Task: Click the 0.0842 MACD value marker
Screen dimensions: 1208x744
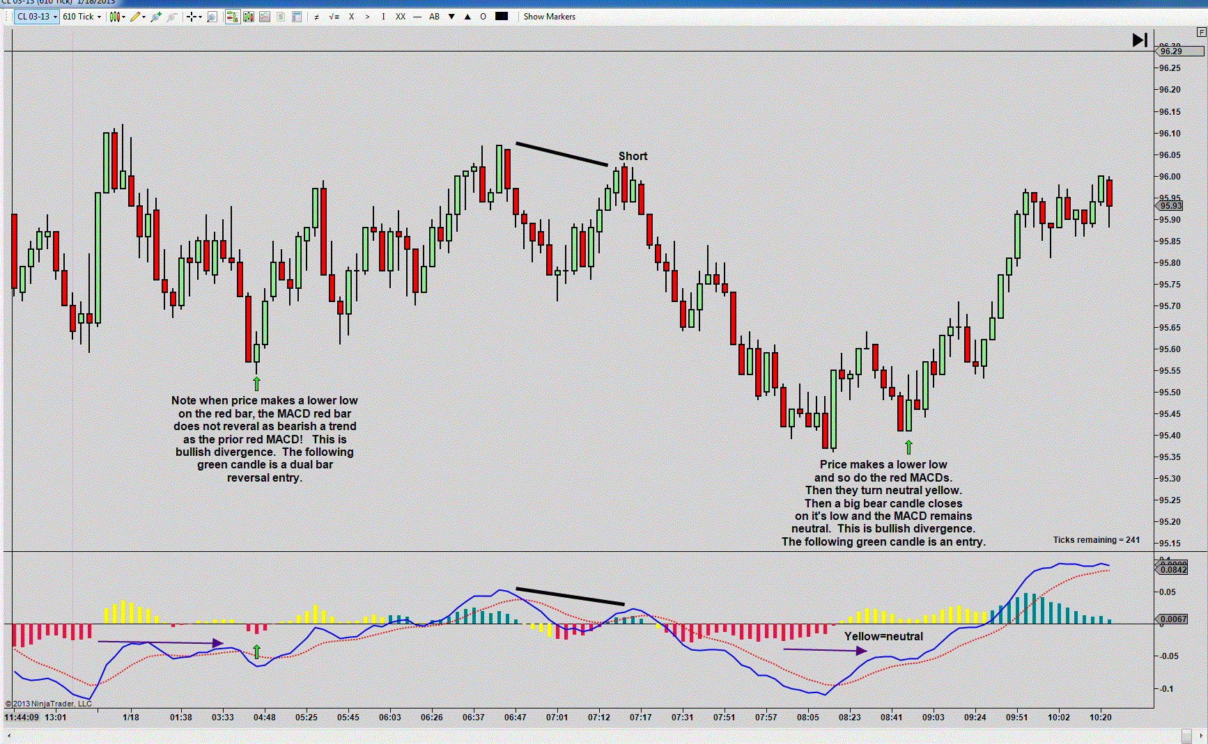Action: tap(1172, 570)
